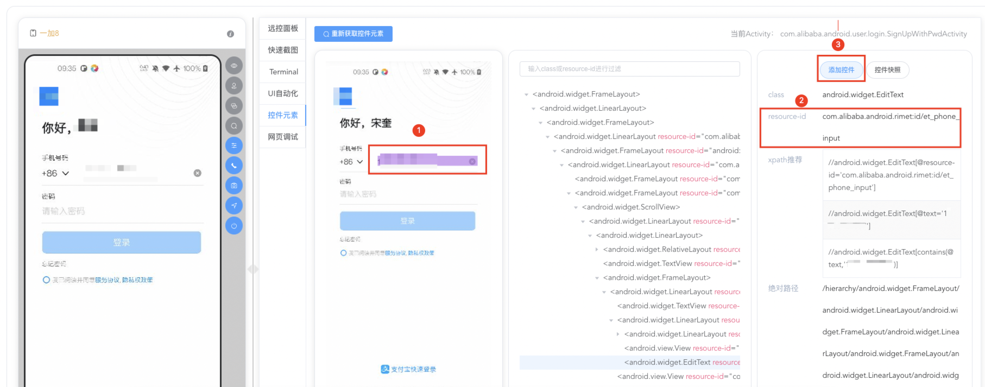Select the android.widget.ScrollView tree row
Screen dimensions: 985x387
[x=630, y=207]
